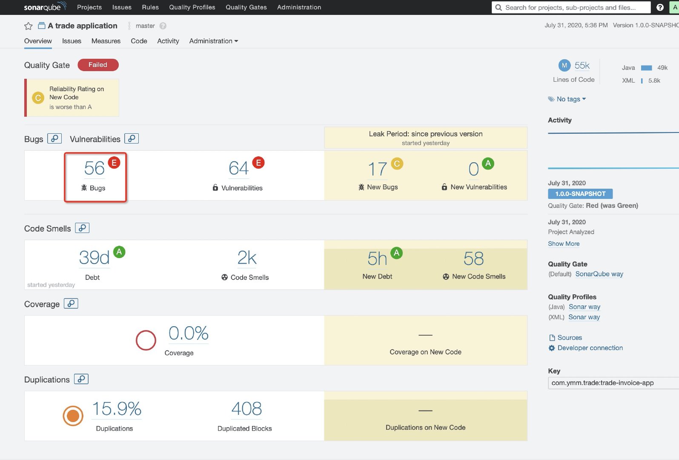Screen dimensions: 679x460
Task: Open Issues in the top navigation bar
Action: [x=122, y=7]
